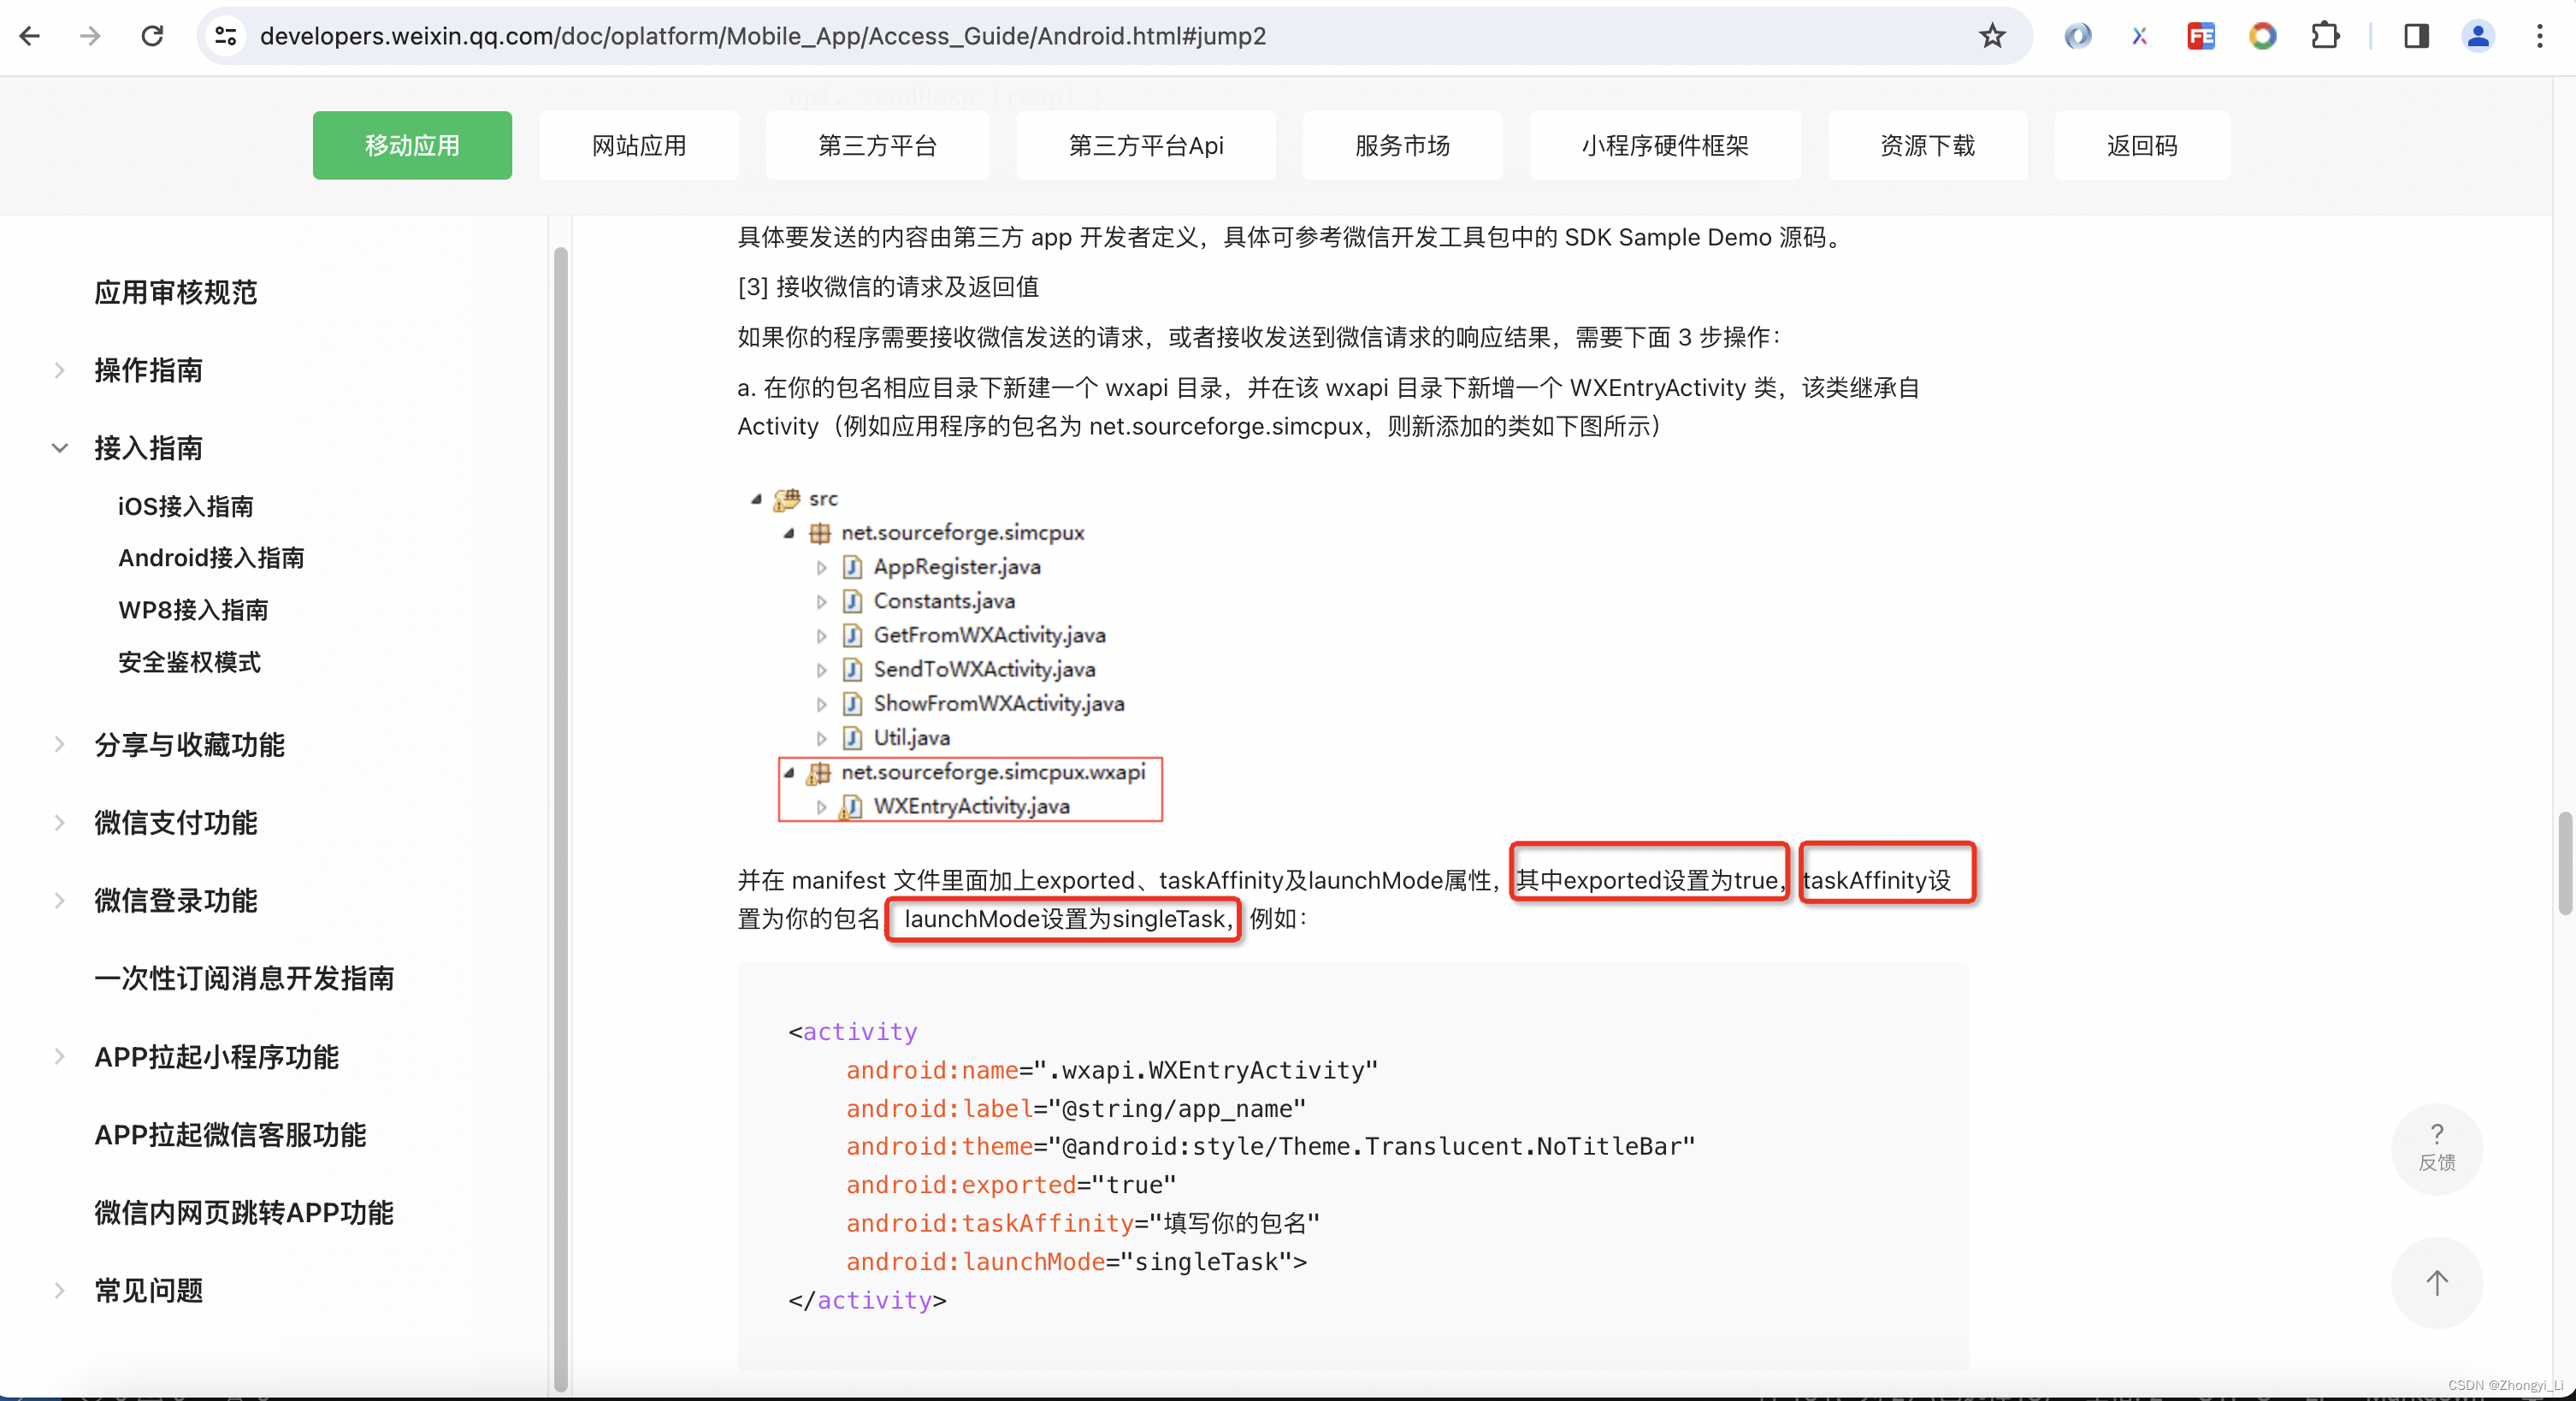Open the iOS接入指南 link

pyautogui.click(x=185, y=506)
